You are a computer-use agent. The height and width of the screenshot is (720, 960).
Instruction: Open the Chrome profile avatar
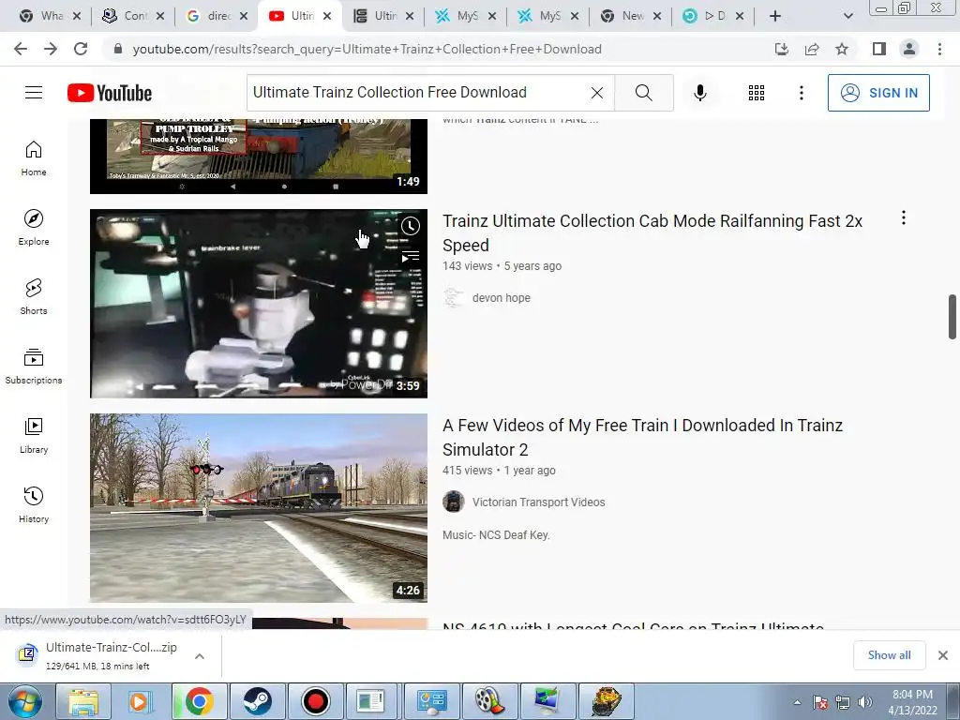click(909, 49)
